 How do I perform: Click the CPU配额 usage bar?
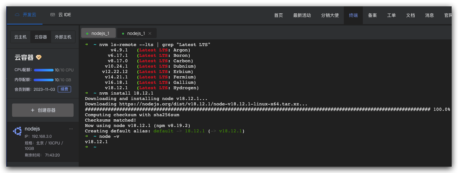pyautogui.click(x=44, y=70)
